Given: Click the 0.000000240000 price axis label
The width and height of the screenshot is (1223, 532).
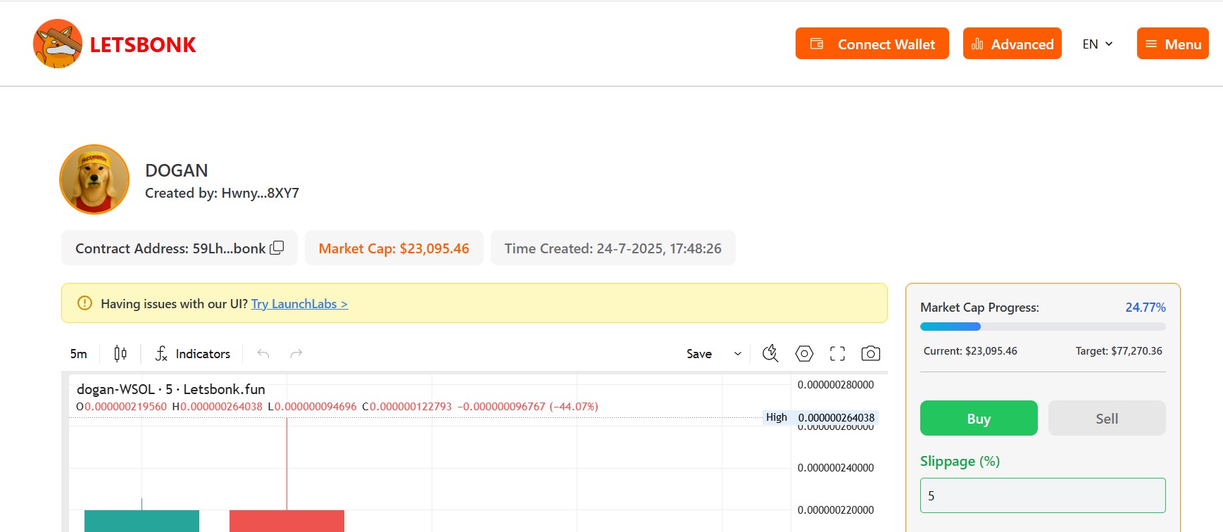Looking at the screenshot, I should [x=836, y=468].
